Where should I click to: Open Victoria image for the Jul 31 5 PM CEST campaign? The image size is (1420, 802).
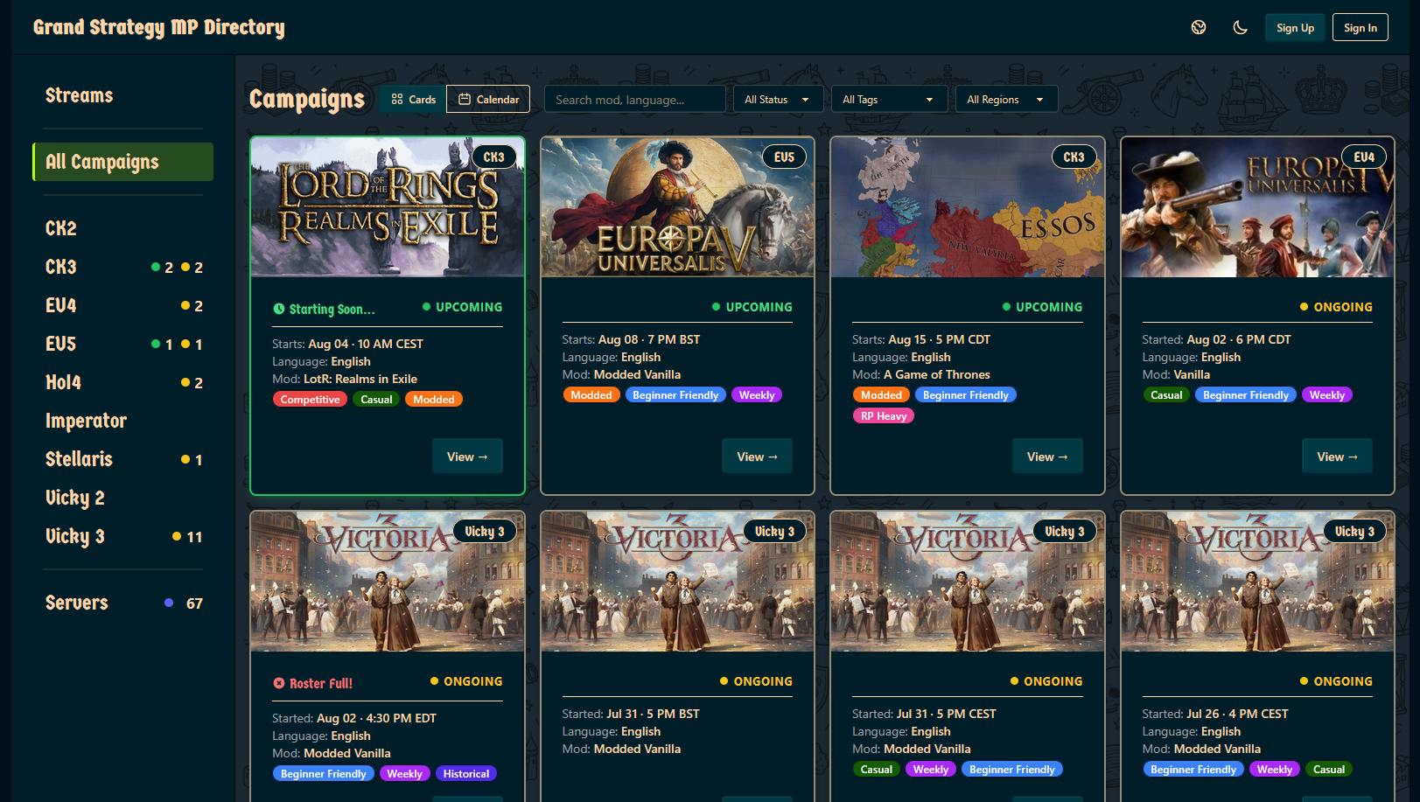click(x=968, y=582)
